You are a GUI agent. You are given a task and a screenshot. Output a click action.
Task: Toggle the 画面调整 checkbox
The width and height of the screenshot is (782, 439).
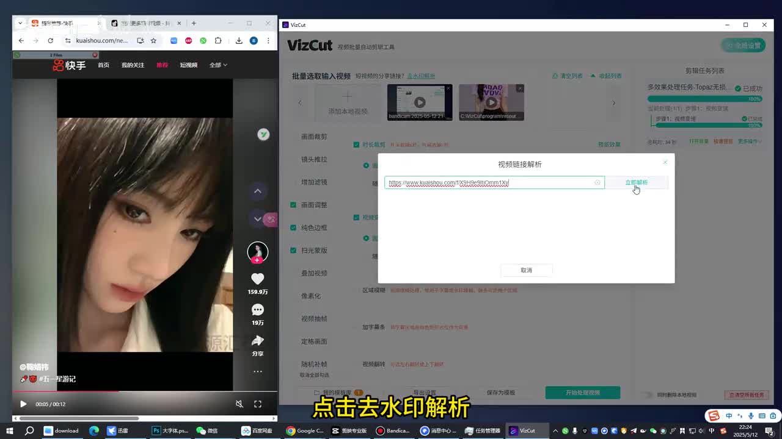[293, 205]
